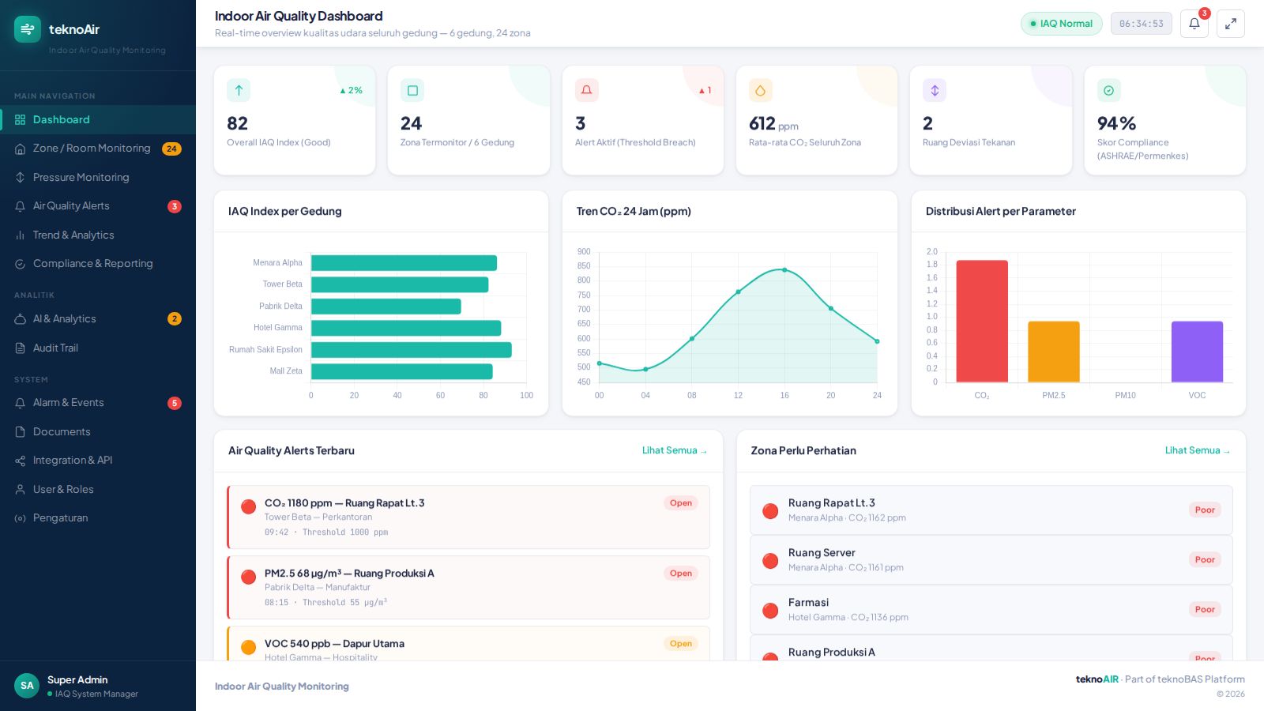Click the 24 badge on Zone / Room Monitoring
The height and width of the screenshot is (711, 1264).
coord(171,149)
